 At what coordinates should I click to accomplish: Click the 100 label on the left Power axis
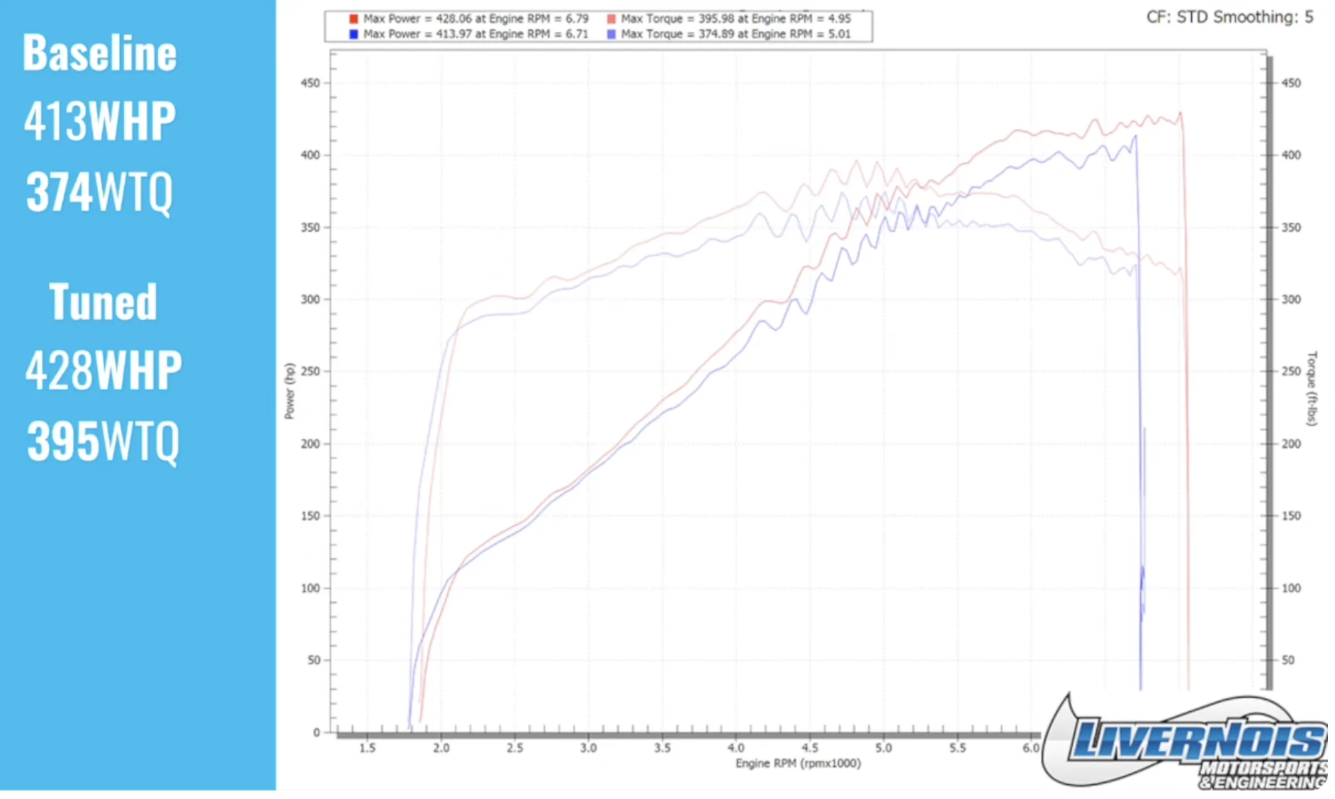(310, 589)
